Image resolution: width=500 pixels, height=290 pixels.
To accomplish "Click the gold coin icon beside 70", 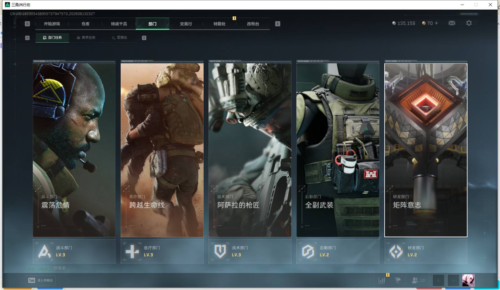I will click(424, 23).
